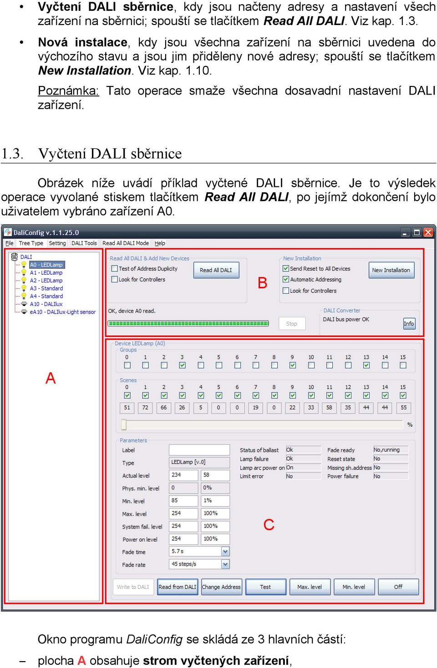
Task: Click the Scene 15 value field 55
Action: pos(403,408)
